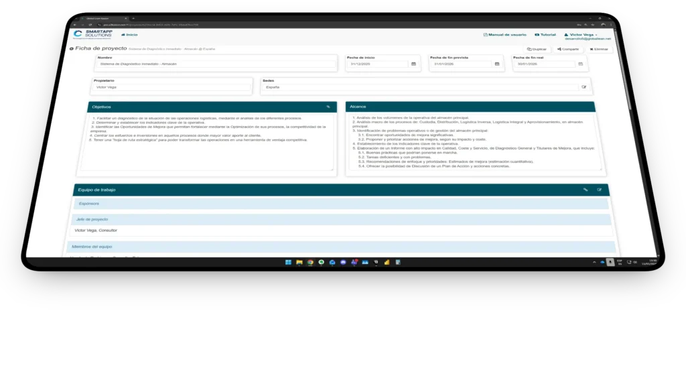Click the link icon in Objetivos header

coord(328,107)
